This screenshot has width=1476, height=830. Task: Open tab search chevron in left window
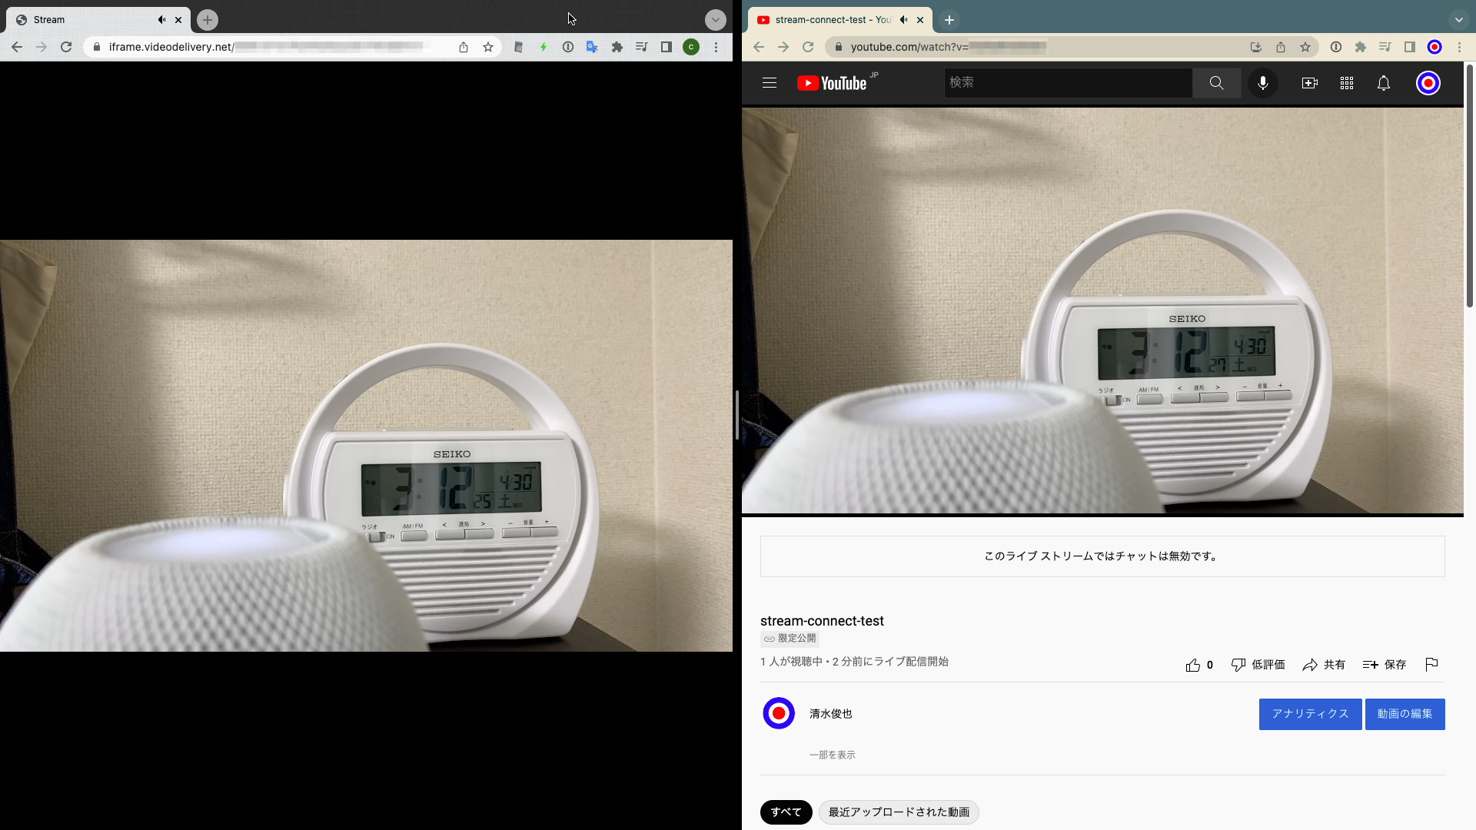click(x=716, y=19)
